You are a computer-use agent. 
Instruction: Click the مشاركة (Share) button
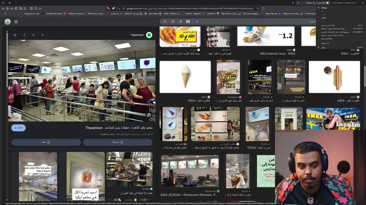[x=118, y=142]
